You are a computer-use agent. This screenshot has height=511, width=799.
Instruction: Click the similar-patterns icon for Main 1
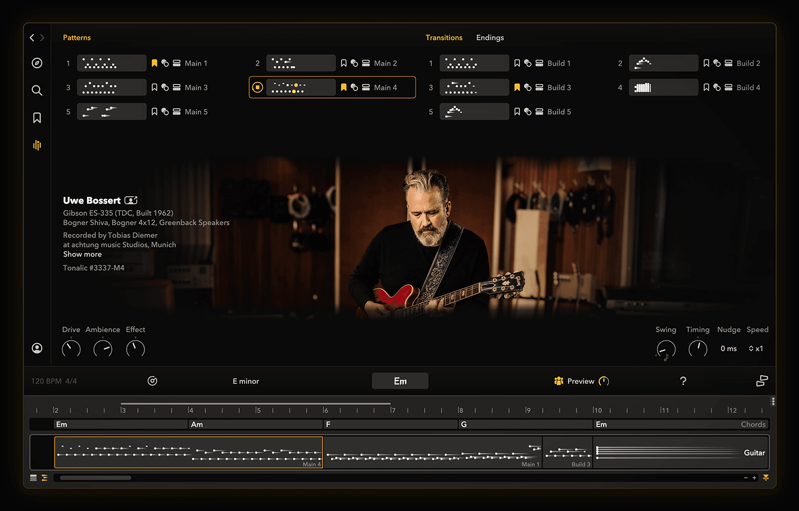point(165,63)
